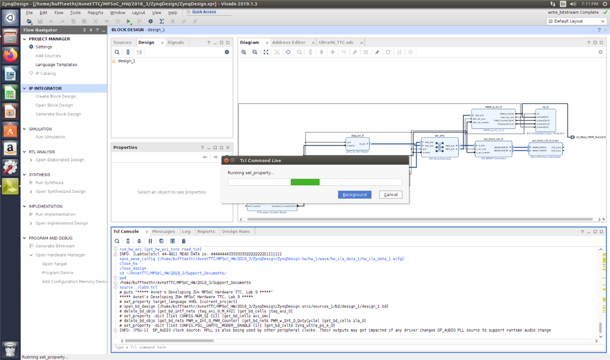
Task: Open Design panel settings gear
Action: click(x=227, y=52)
